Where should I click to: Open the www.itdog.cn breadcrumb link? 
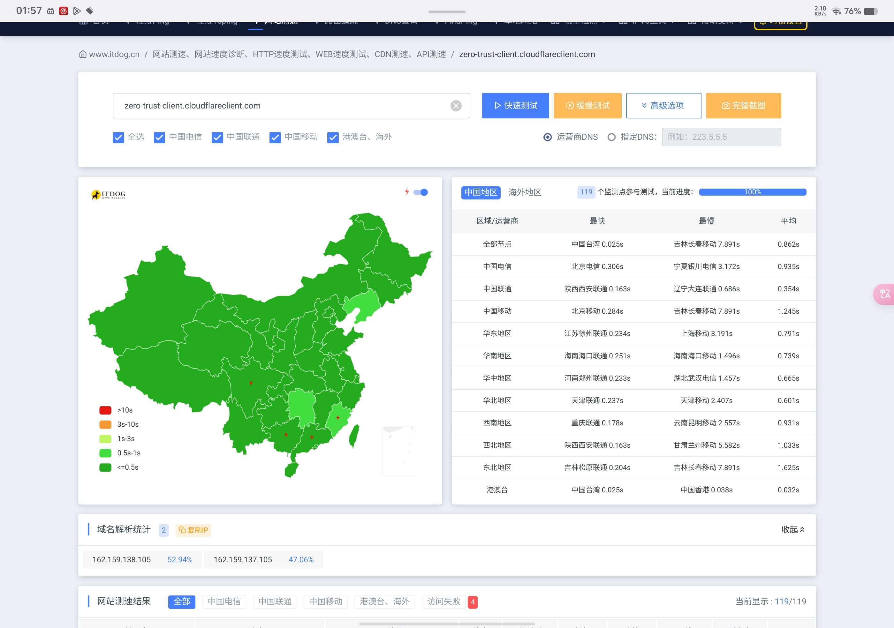click(114, 55)
